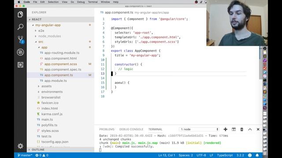Open the Go menu
The width and height of the screenshot is (282, 158).
click(x=72, y=2)
